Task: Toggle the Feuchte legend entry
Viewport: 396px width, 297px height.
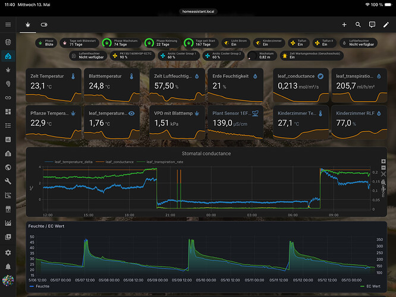Action: point(40,286)
